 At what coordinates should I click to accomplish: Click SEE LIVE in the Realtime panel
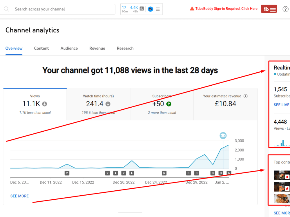click(x=281, y=105)
